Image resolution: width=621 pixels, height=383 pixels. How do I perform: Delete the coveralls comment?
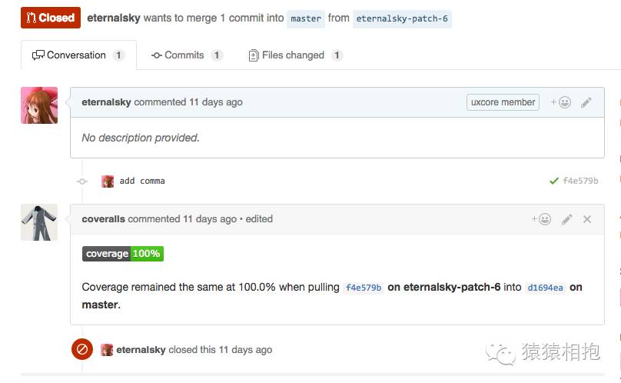point(587,219)
